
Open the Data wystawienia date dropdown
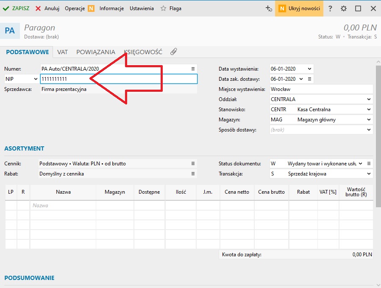coord(309,69)
